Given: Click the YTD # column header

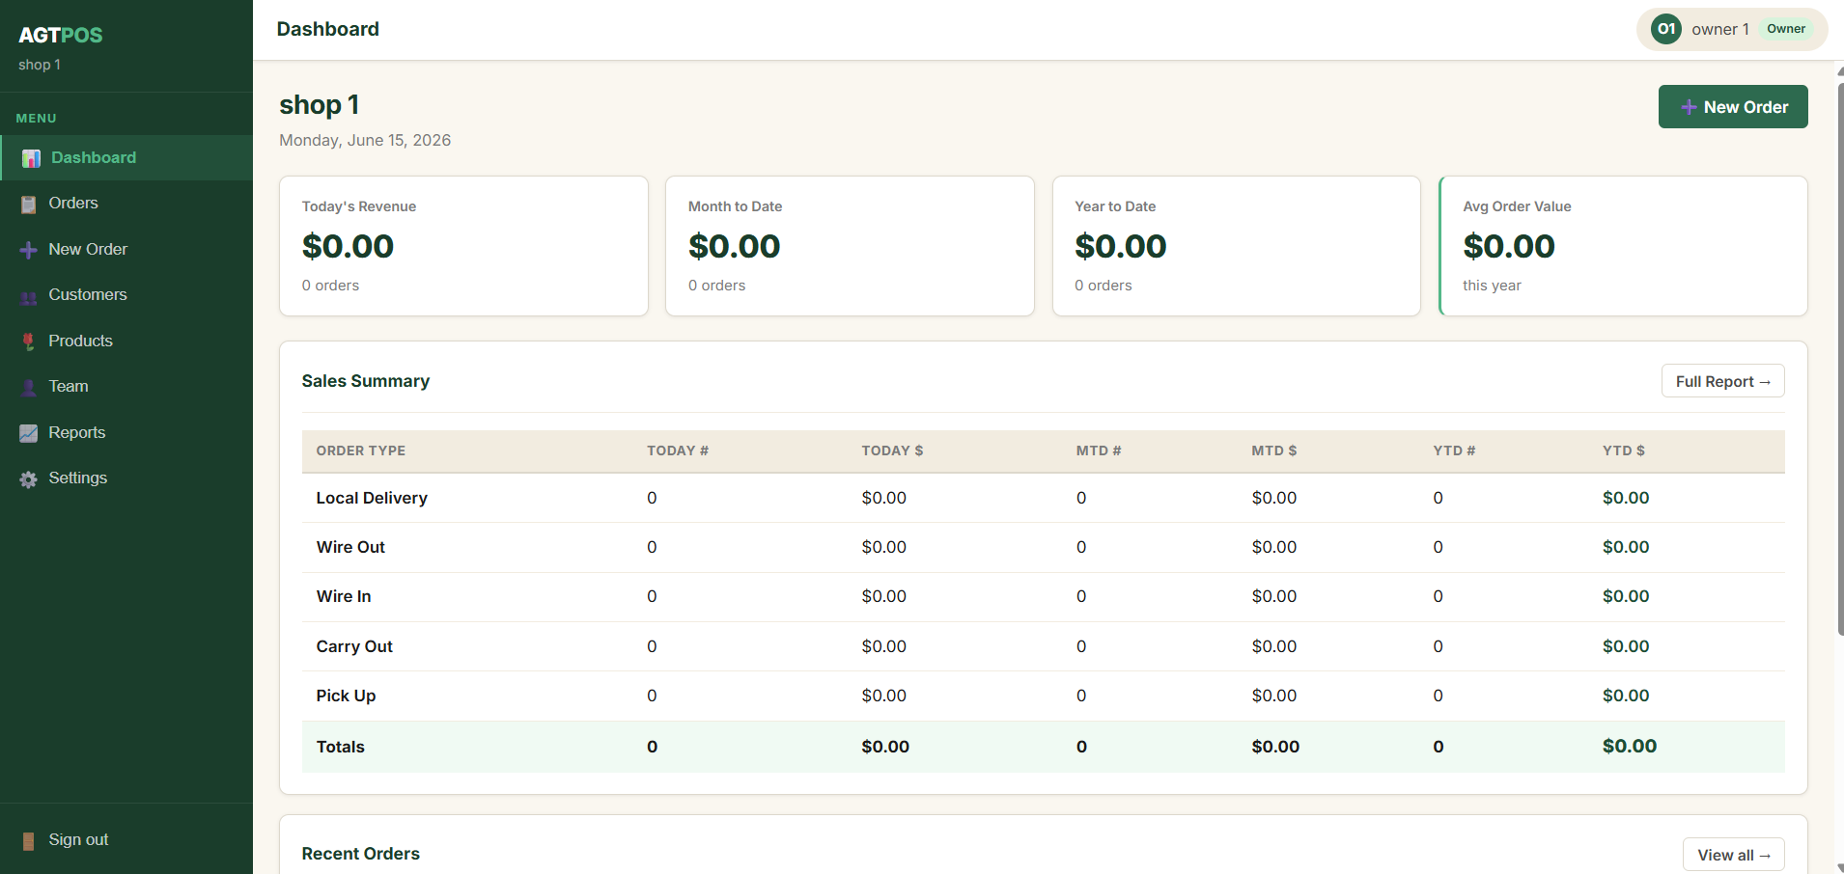Looking at the screenshot, I should (1454, 451).
